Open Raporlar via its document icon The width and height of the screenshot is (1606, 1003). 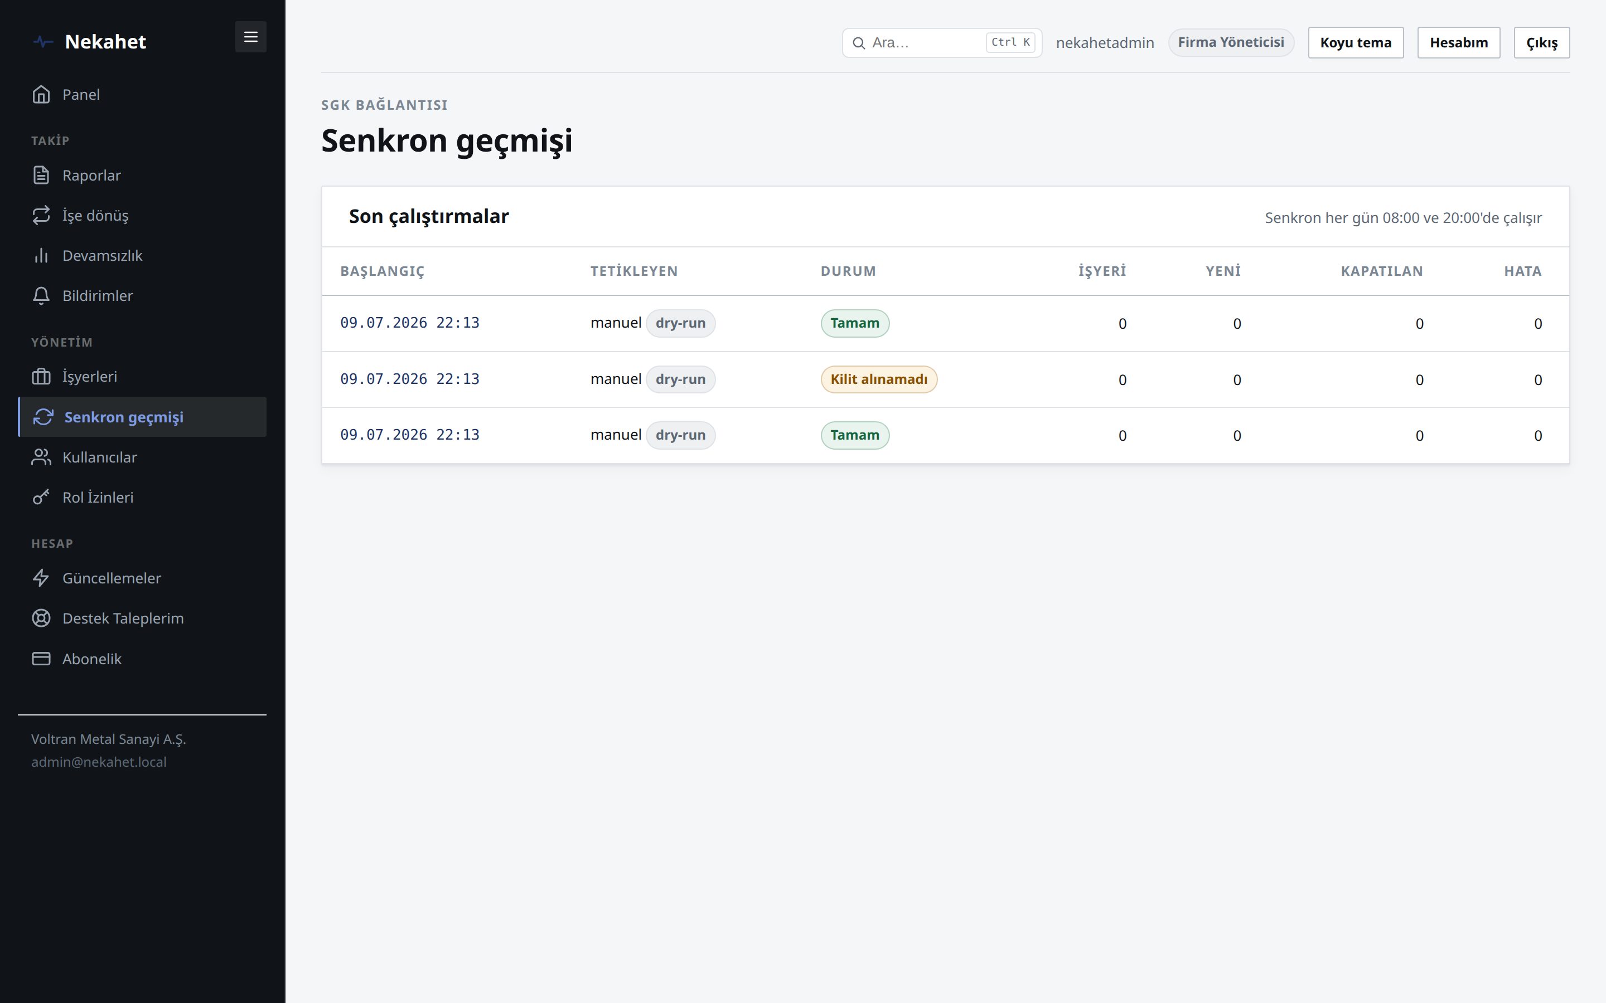41,175
